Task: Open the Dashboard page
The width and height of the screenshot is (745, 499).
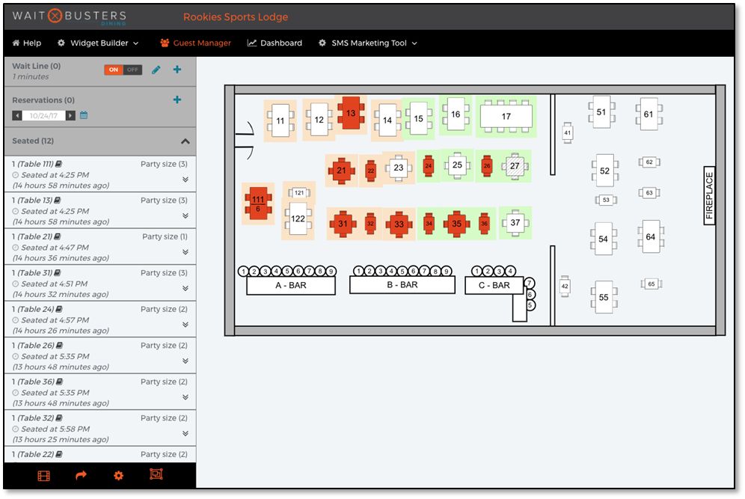Action: 275,43
